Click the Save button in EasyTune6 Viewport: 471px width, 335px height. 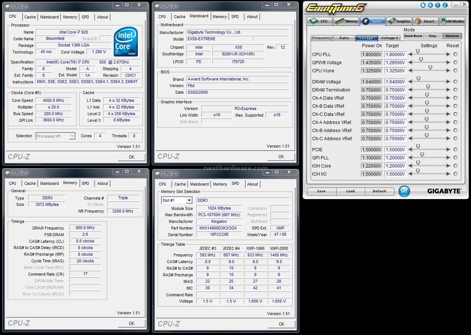click(x=321, y=191)
